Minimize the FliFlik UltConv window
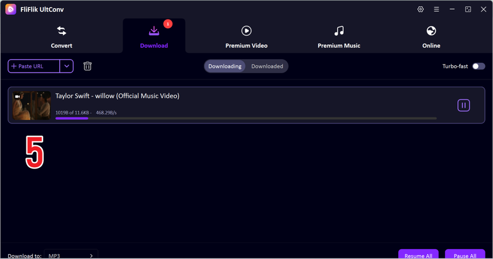This screenshot has height=259, width=493. click(x=452, y=9)
